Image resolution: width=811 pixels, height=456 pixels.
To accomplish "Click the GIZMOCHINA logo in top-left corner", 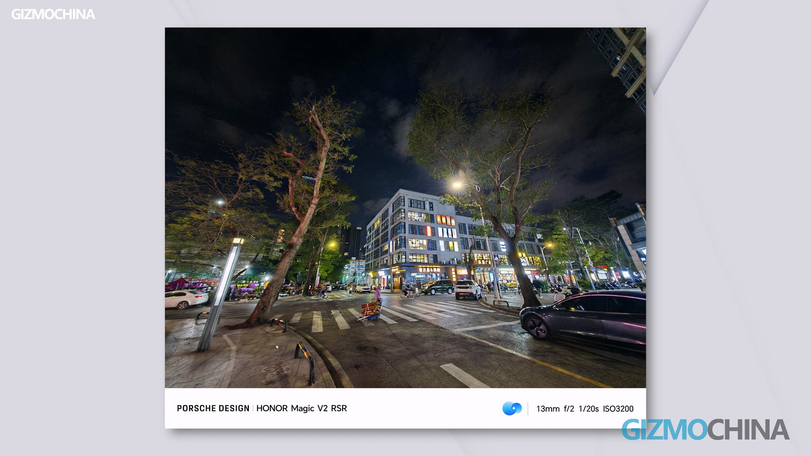I will click(53, 14).
